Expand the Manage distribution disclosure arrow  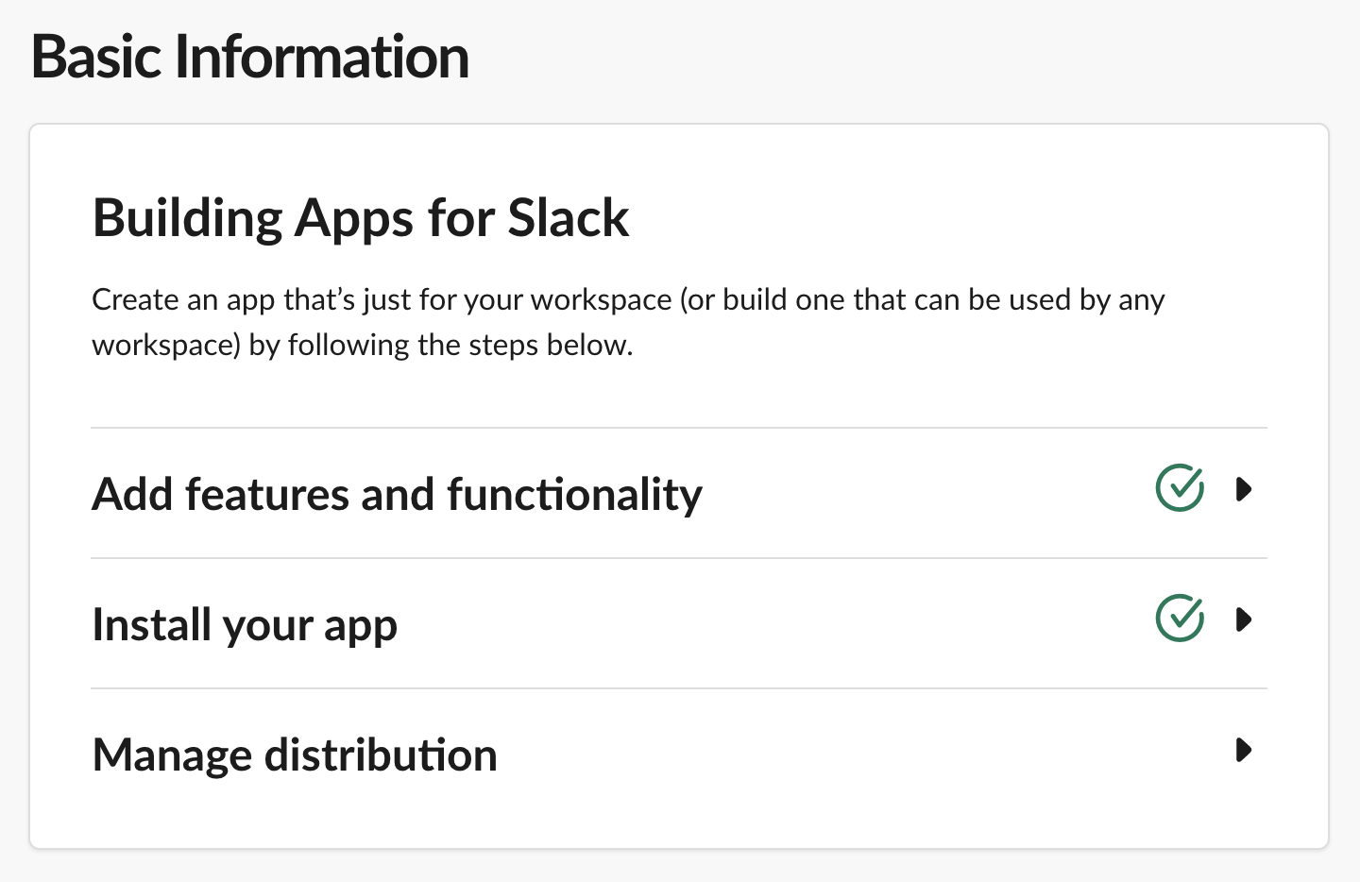[1244, 751]
